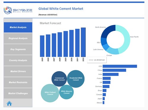
Task: Click the 'Market Forecast' chart title
Action: click(50, 23)
